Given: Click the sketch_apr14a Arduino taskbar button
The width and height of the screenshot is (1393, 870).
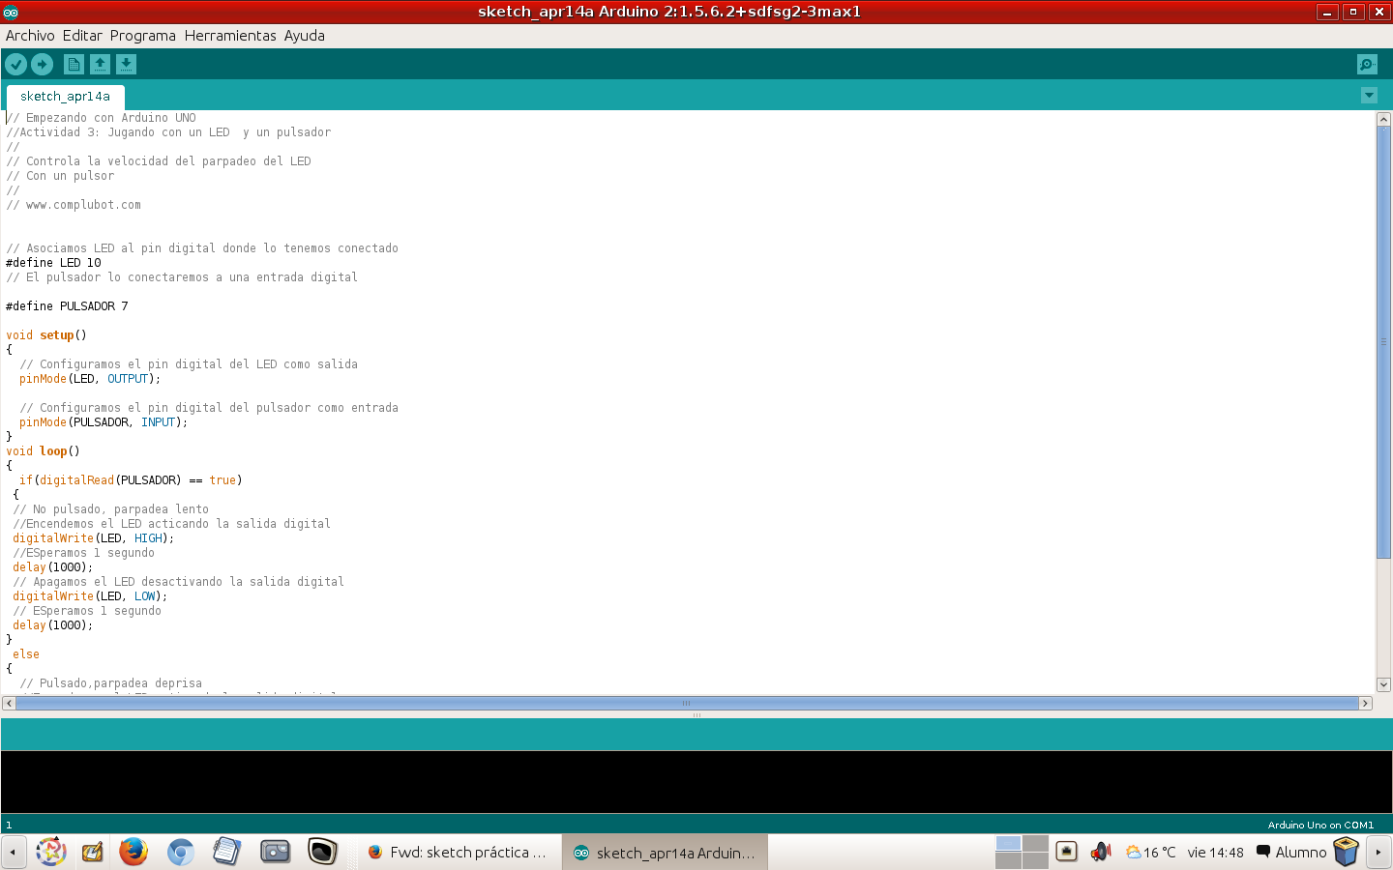Looking at the screenshot, I should click(665, 853).
